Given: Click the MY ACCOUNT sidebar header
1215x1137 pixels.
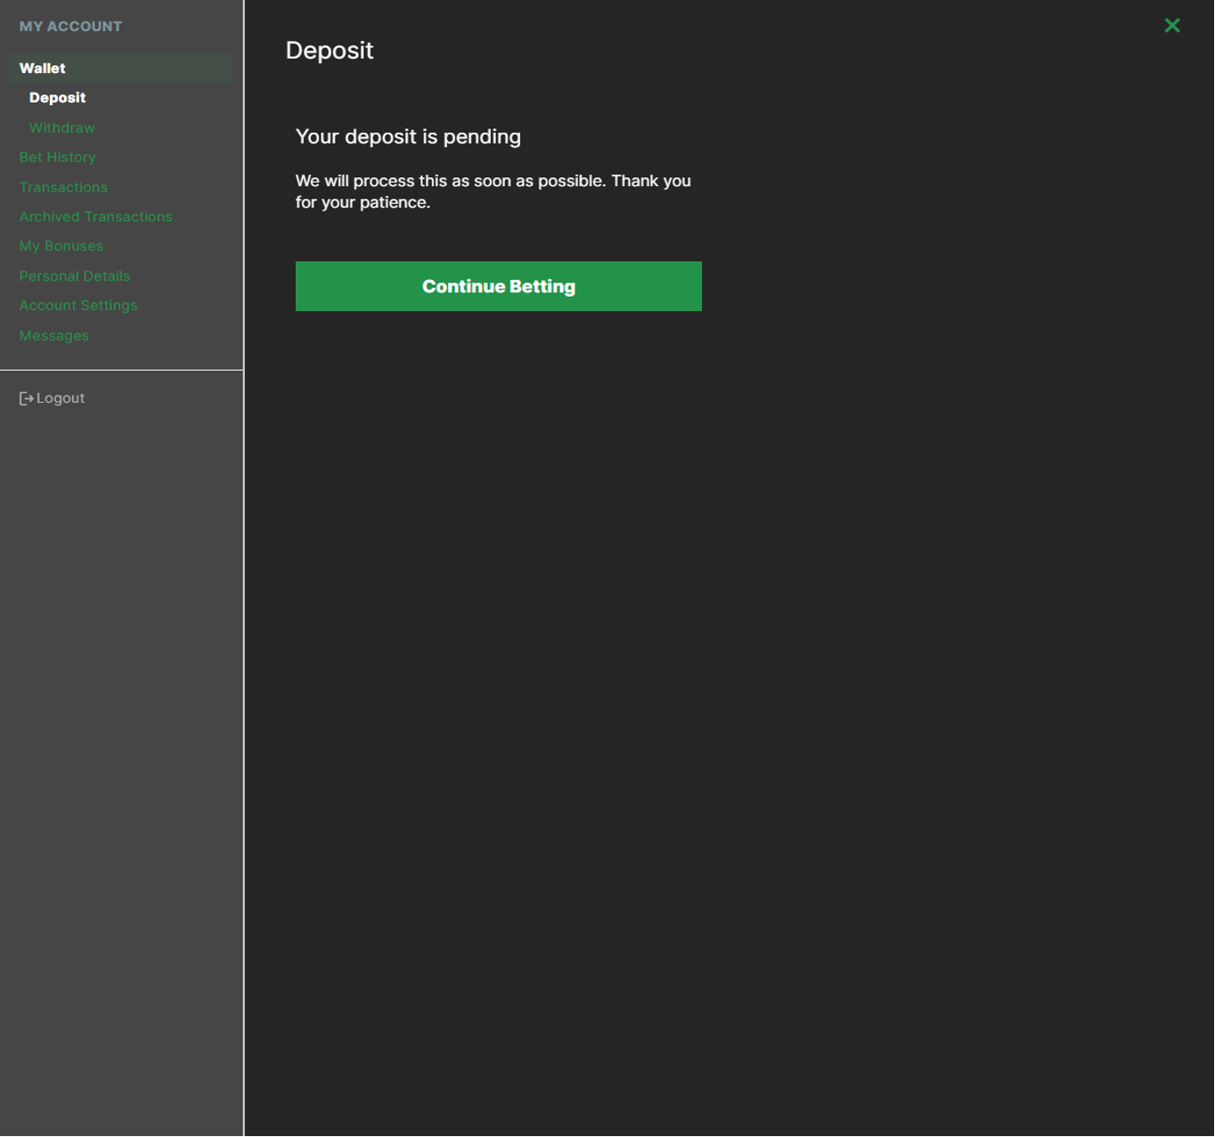Looking at the screenshot, I should pos(70,27).
